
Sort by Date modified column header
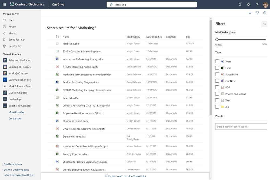pyautogui.click(x=154, y=37)
